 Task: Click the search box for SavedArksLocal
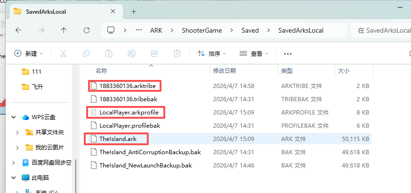(381, 30)
